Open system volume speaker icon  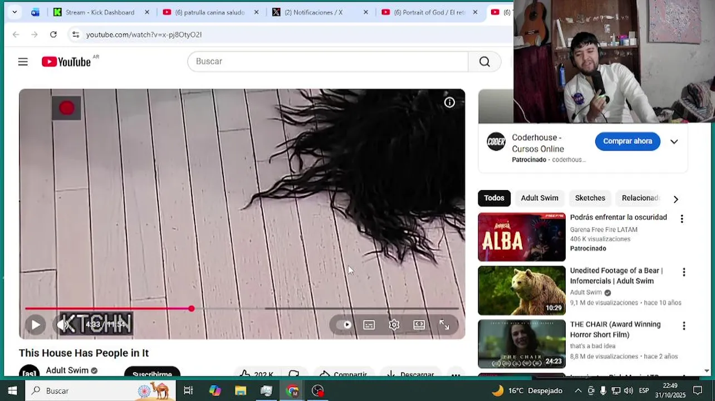click(x=628, y=390)
